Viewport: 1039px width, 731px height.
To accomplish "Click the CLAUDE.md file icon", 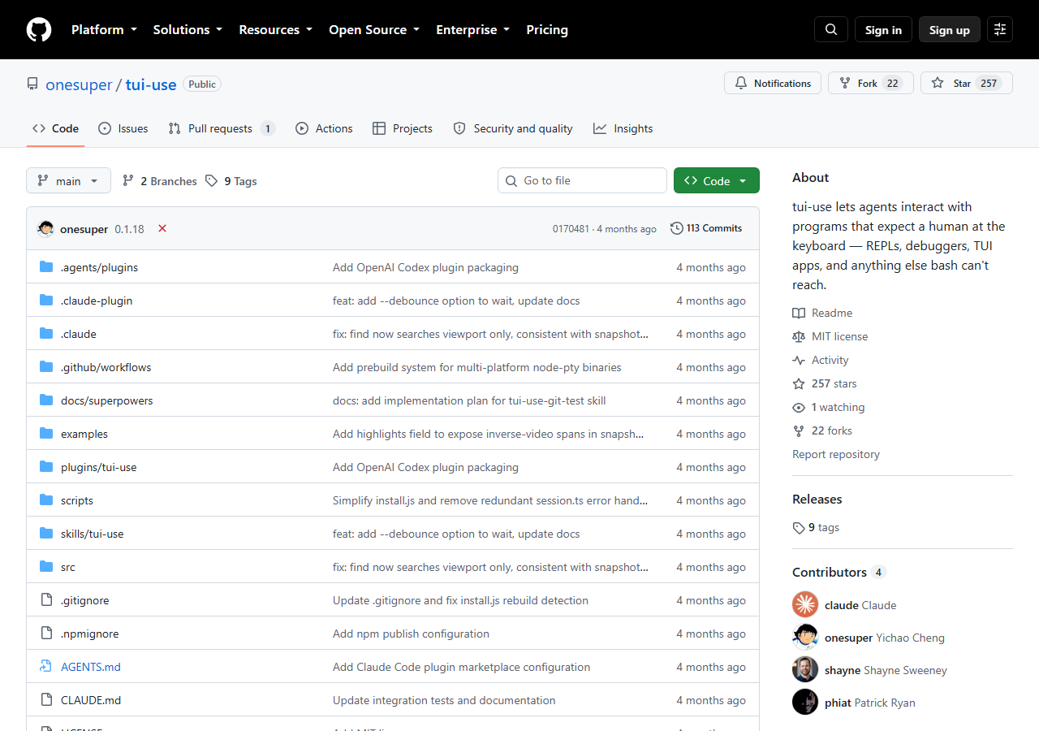I will 46,700.
